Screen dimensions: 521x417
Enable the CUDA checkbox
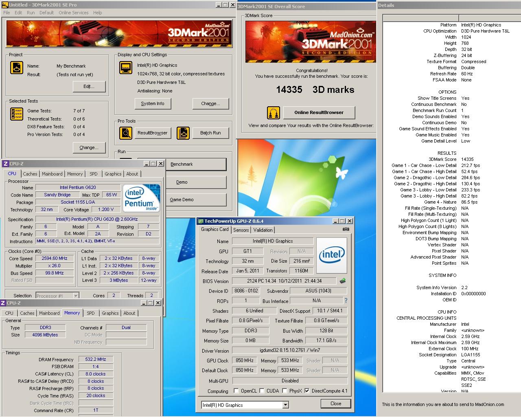(262, 391)
